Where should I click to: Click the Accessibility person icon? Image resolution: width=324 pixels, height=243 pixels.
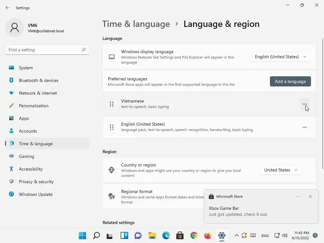click(11, 169)
